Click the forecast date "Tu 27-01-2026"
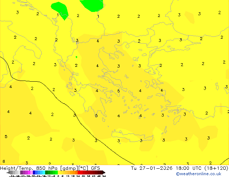This screenshot has width=229, height=177. pos(152,168)
